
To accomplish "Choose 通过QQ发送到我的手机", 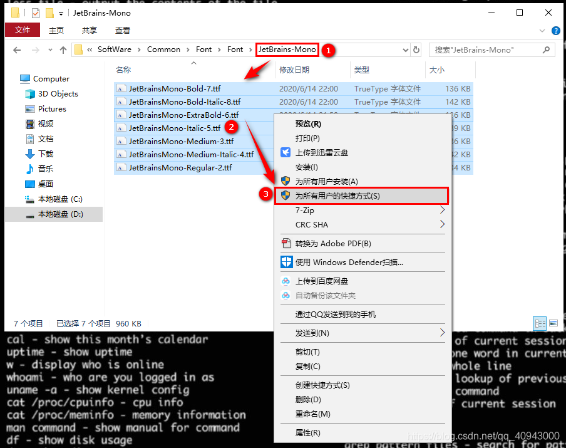I will [x=363, y=315].
